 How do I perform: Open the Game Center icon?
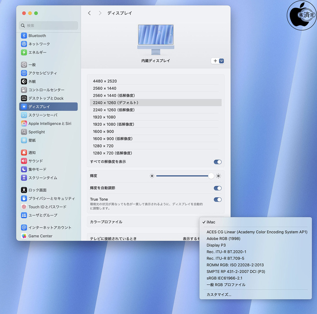coord(24,236)
